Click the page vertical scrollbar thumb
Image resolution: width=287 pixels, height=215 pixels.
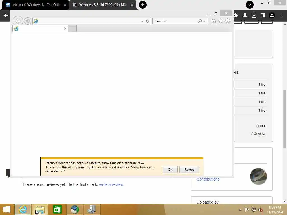(x=284, y=119)
